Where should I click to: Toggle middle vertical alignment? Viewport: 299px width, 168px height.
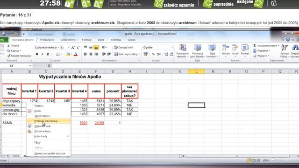tap(91, 48)
